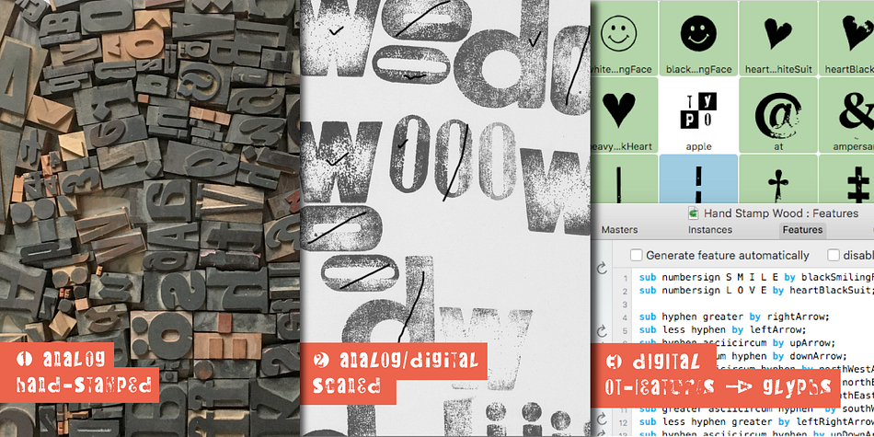Select the ampersand glyph cell

click(846, 115)
